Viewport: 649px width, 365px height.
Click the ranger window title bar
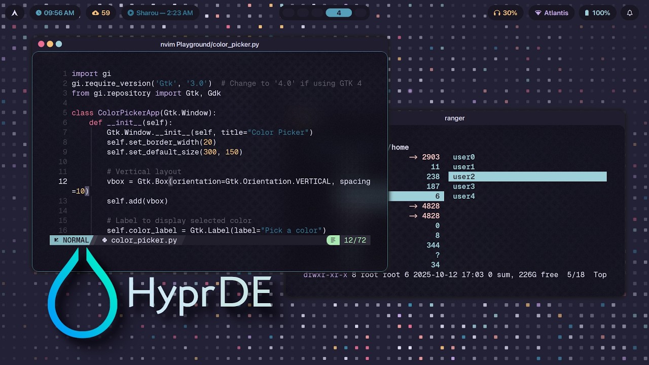pos(455,118)
